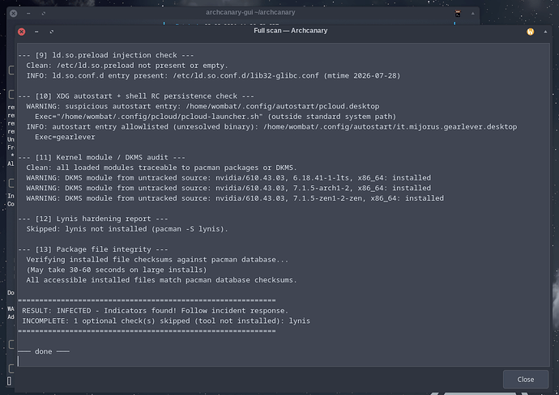559x395 pixels.
Task: Click the keep-above arrow in archcanary-gui titlebar
Action: click(473, 14)
